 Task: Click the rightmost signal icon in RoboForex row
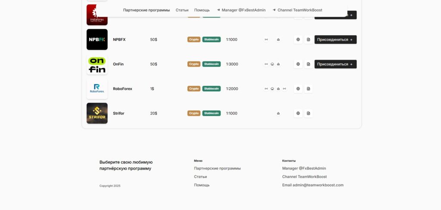coord(284,89)
